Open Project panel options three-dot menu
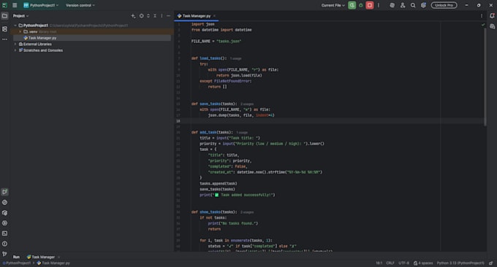497x267 pixels. pyautogui.click(x=162, y=16)
